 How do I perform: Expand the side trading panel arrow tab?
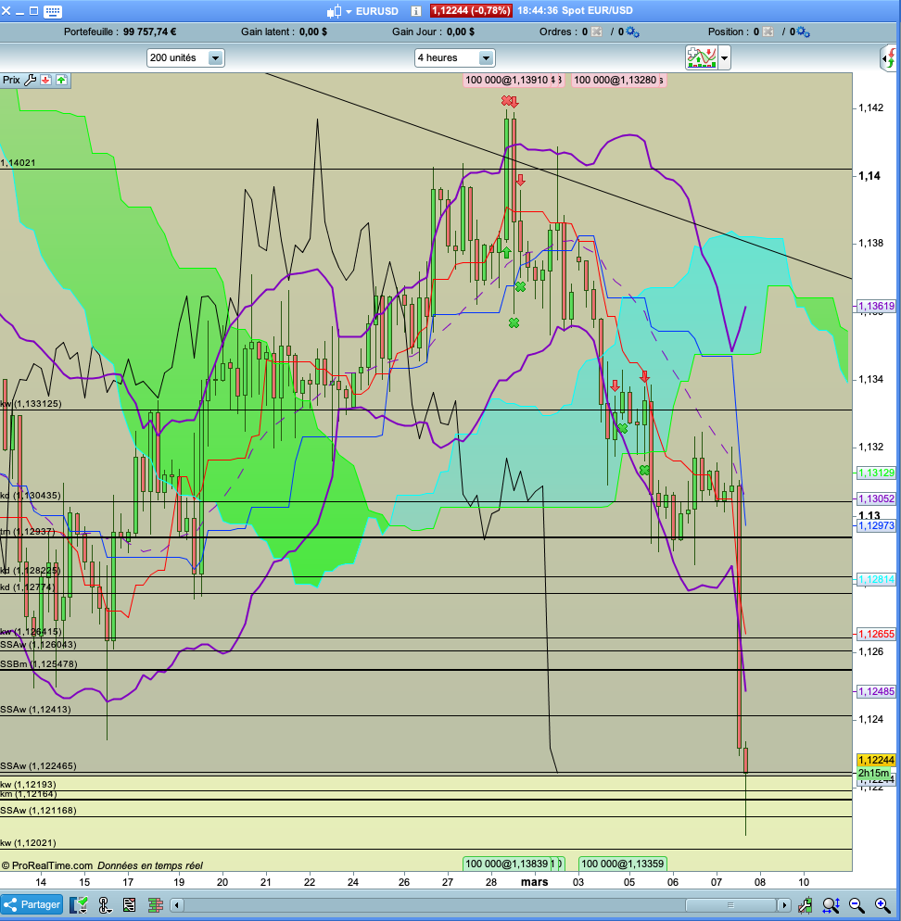(x=890, y=58)
